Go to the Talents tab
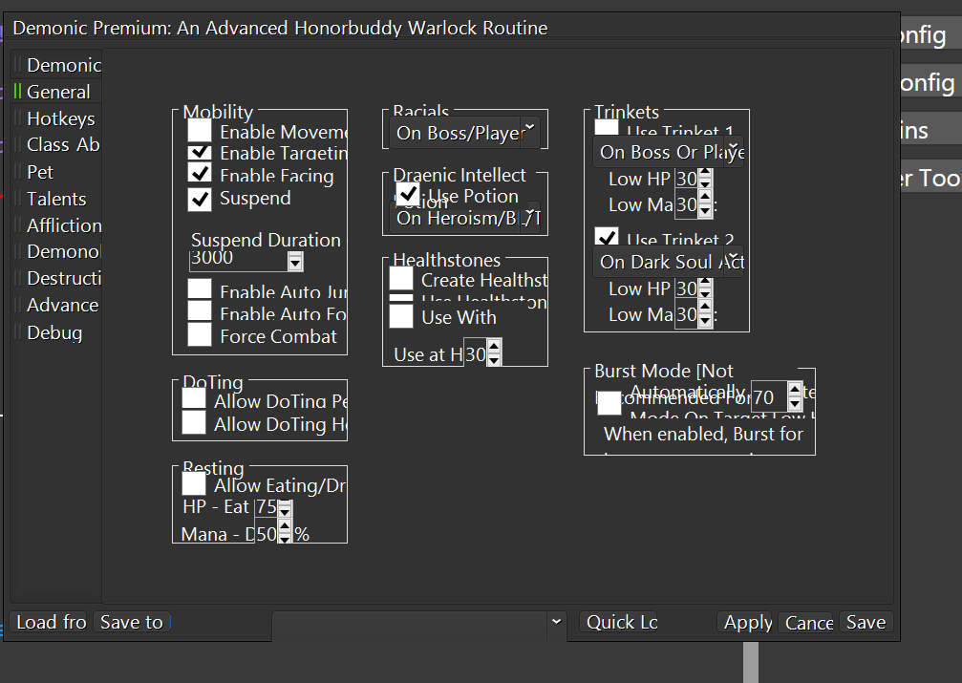This screenshot has height=683, width=962. click(x=56, y=199)
